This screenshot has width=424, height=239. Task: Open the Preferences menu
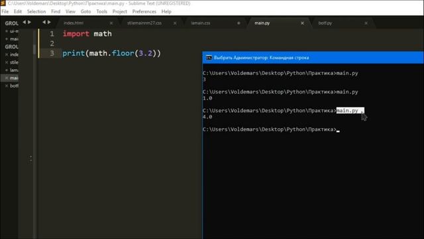pyautogui.click(x=144, y=12)
